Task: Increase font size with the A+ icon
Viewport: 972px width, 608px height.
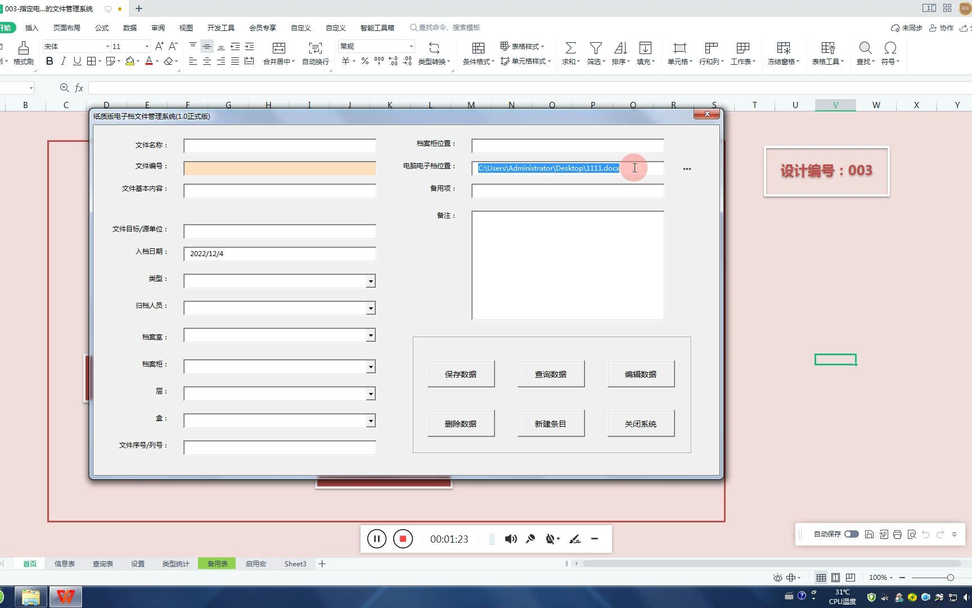Action: [x=159, y=46]
